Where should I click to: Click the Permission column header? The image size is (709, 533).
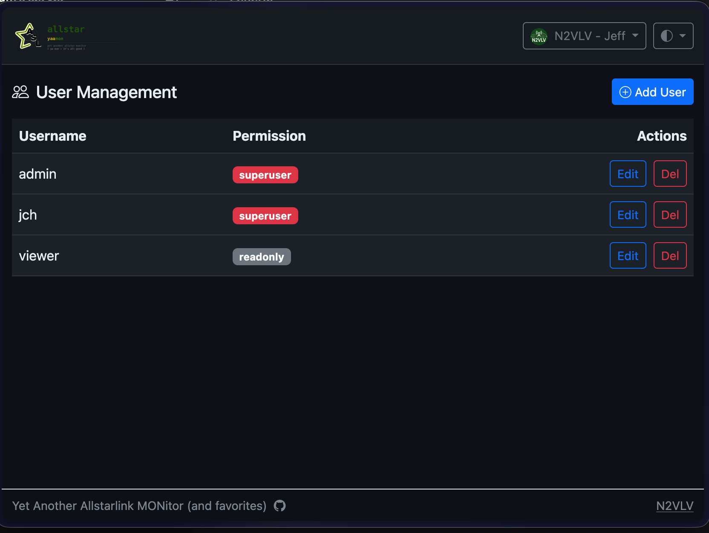tap(269, 136)
